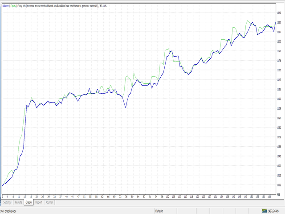Screen dimensions: 285x214
Task: Open the Settings tab
Action: 7,202
